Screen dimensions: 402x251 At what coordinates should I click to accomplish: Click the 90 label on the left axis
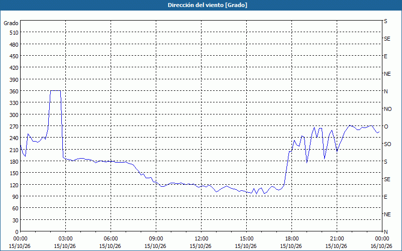16,196
